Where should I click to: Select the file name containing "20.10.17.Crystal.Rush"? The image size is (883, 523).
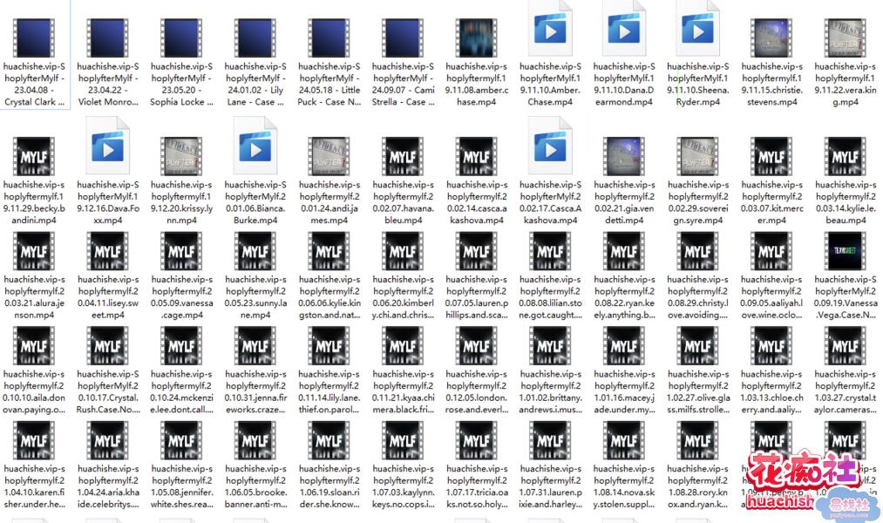pyautogui.click(x=107, y=392)
